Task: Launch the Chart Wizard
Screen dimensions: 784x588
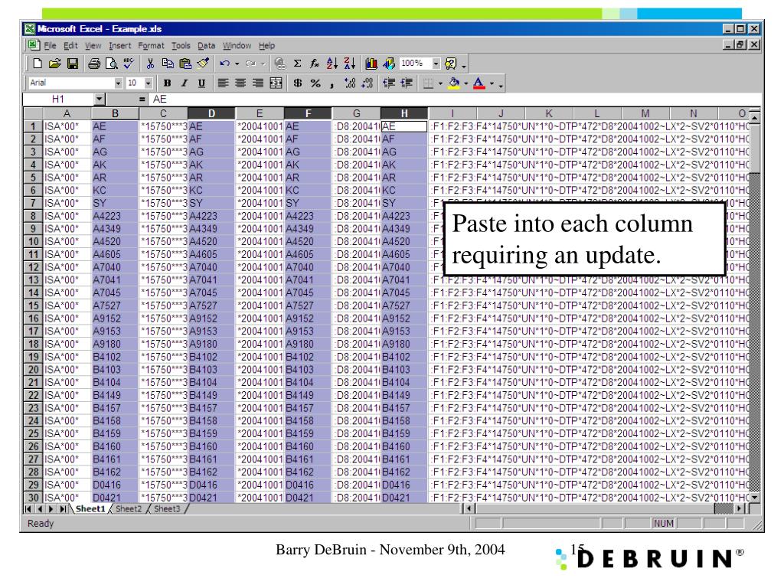Action: tap(371, 64)
